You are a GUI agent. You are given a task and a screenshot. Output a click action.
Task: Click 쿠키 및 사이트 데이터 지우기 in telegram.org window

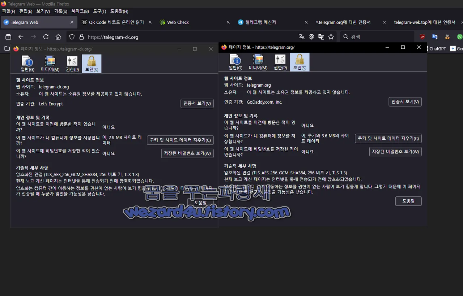(x=388, y=138)
